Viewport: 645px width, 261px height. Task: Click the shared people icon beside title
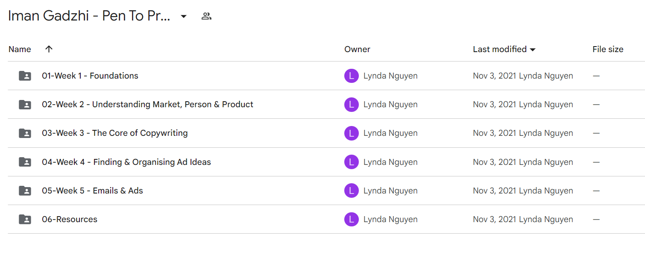click(x=207, y=17)
